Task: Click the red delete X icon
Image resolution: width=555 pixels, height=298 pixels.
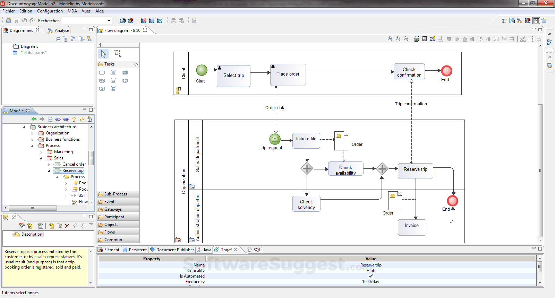Action: (x=67, y=226)
